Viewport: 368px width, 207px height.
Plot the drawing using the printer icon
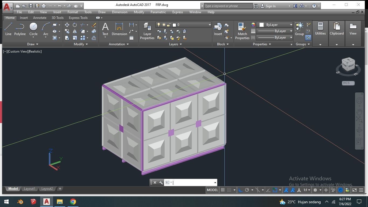[43, 6]
